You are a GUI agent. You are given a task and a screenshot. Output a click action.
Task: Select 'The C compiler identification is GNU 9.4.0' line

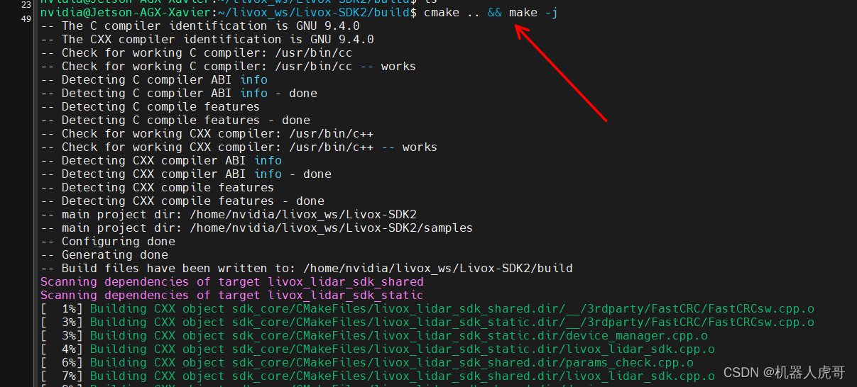point(200,26)
